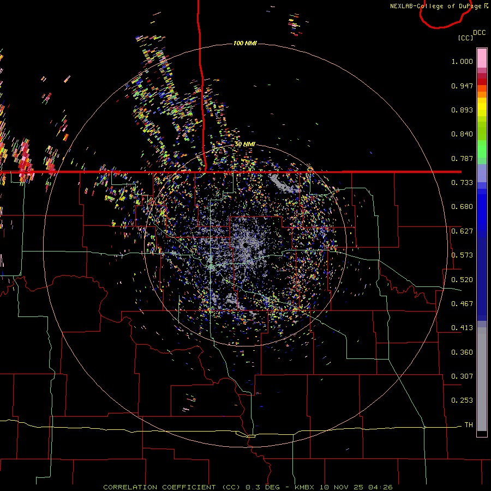The height and width of the screenshot is (491, 491).
Task: Click the 100 NMI range ring label
Action: click(245, 43)
